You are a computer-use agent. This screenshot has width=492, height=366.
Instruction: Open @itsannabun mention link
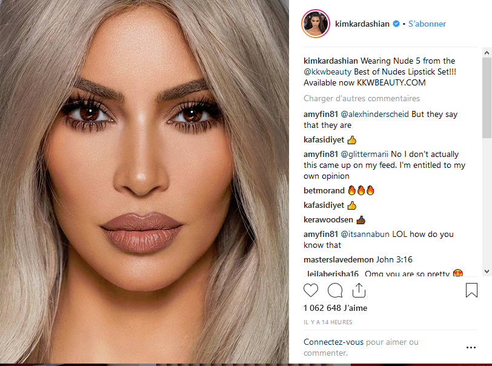coord(365,234)
